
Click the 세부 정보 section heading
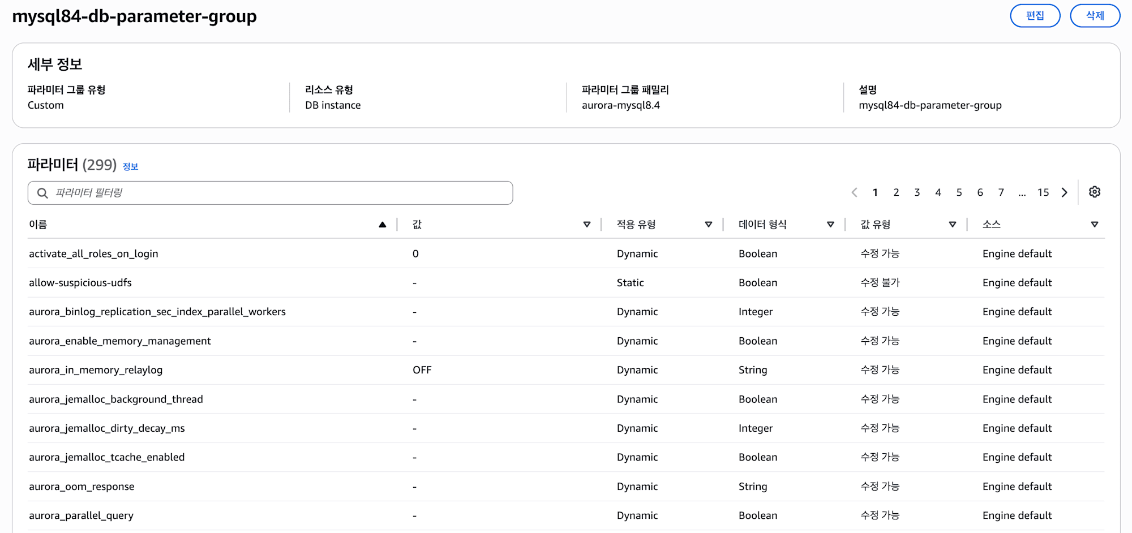tap(55, 64)
